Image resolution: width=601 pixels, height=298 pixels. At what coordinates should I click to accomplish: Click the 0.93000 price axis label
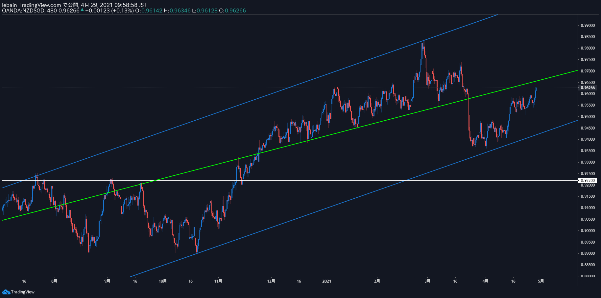pyautogui.click(x=588, y=162)
